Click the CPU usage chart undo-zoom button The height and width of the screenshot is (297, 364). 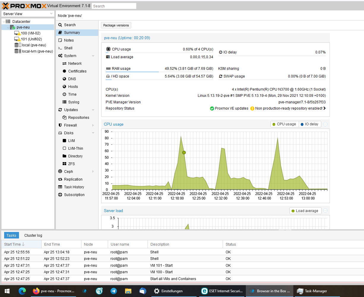coord(325,124)
